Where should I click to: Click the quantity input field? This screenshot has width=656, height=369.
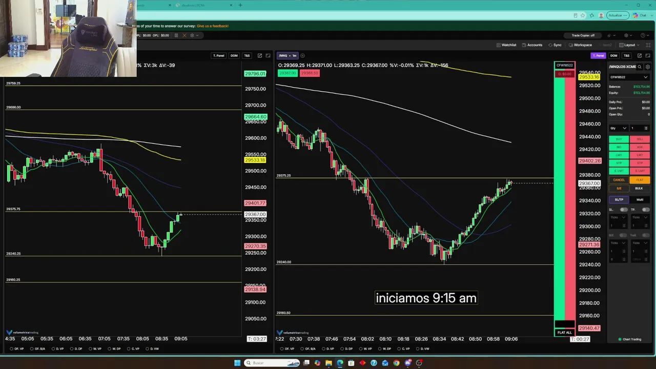click(x=640, y=128)
